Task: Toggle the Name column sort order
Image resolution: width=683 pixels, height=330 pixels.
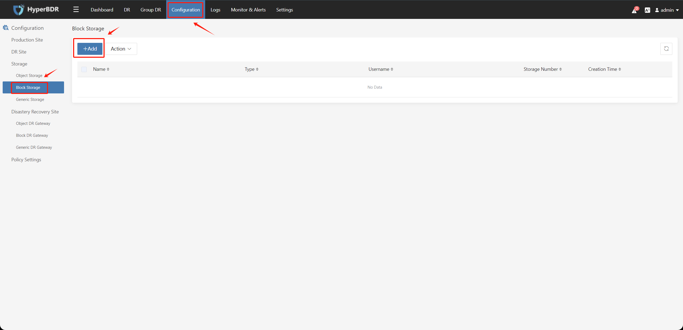Action: coord(101,69)
